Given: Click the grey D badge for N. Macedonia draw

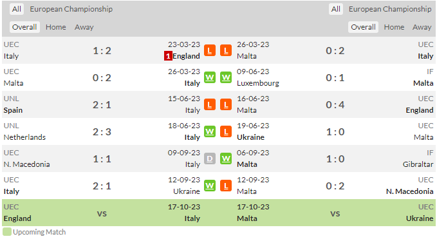Looking at the screenshot, I should [x=210, y=159].
